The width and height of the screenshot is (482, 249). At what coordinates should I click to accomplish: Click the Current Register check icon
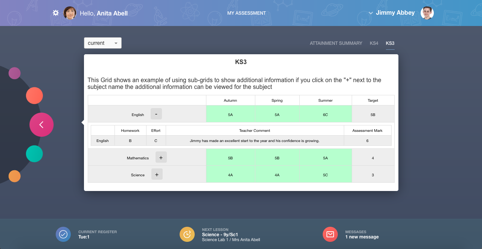point(63,234)
